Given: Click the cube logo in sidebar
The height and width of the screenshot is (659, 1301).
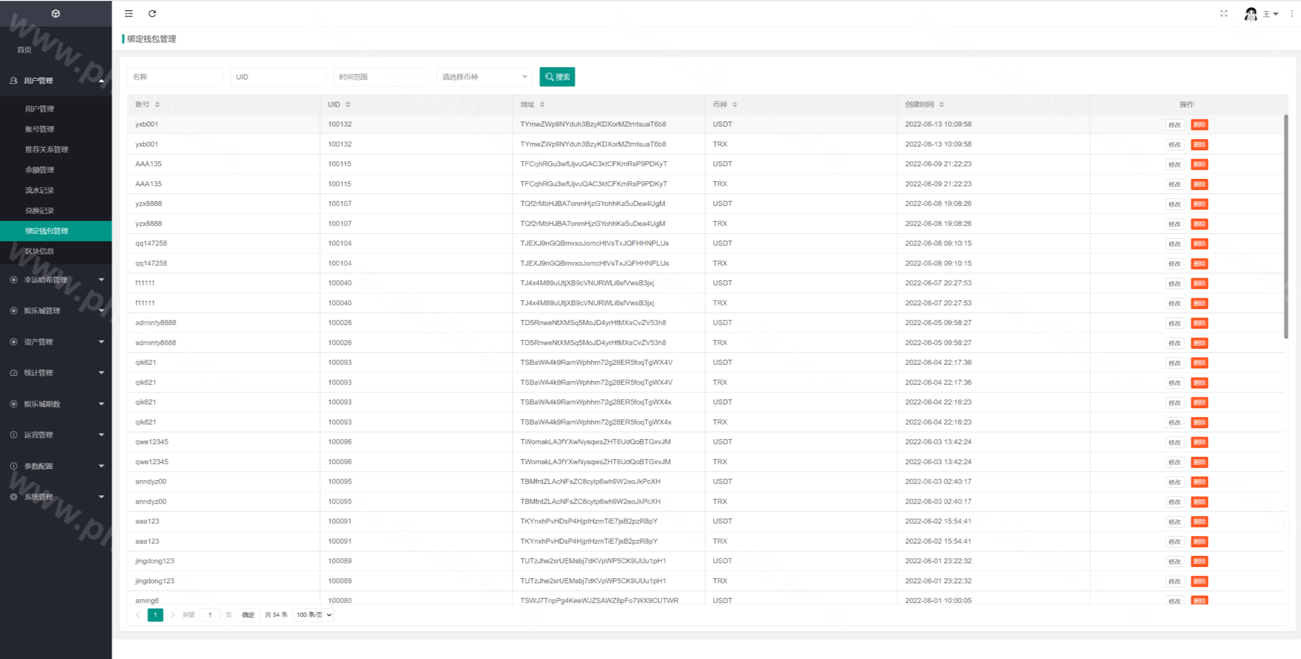Looking at the screenshot, I should tap(56, 14).
